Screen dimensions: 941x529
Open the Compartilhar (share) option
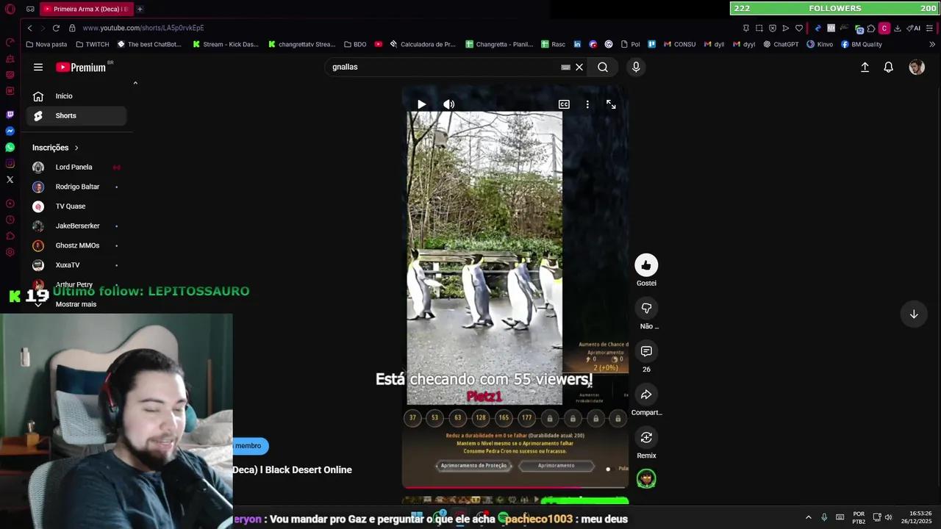coord(646,395)
